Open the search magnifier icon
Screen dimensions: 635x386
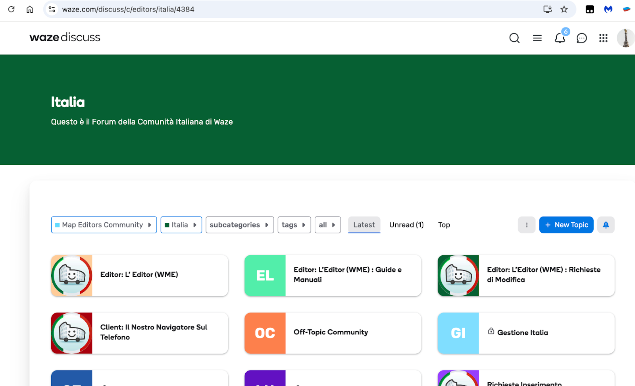tap(514, 38)
